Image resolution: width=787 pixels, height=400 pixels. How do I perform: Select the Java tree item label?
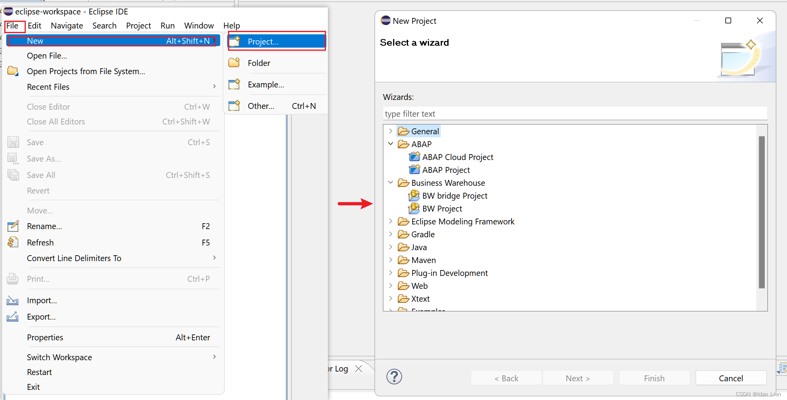pos(419,247)
